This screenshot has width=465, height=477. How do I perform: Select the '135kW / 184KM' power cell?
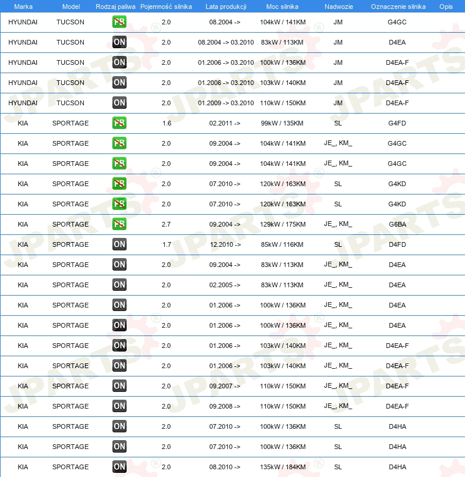pos(283,467)
